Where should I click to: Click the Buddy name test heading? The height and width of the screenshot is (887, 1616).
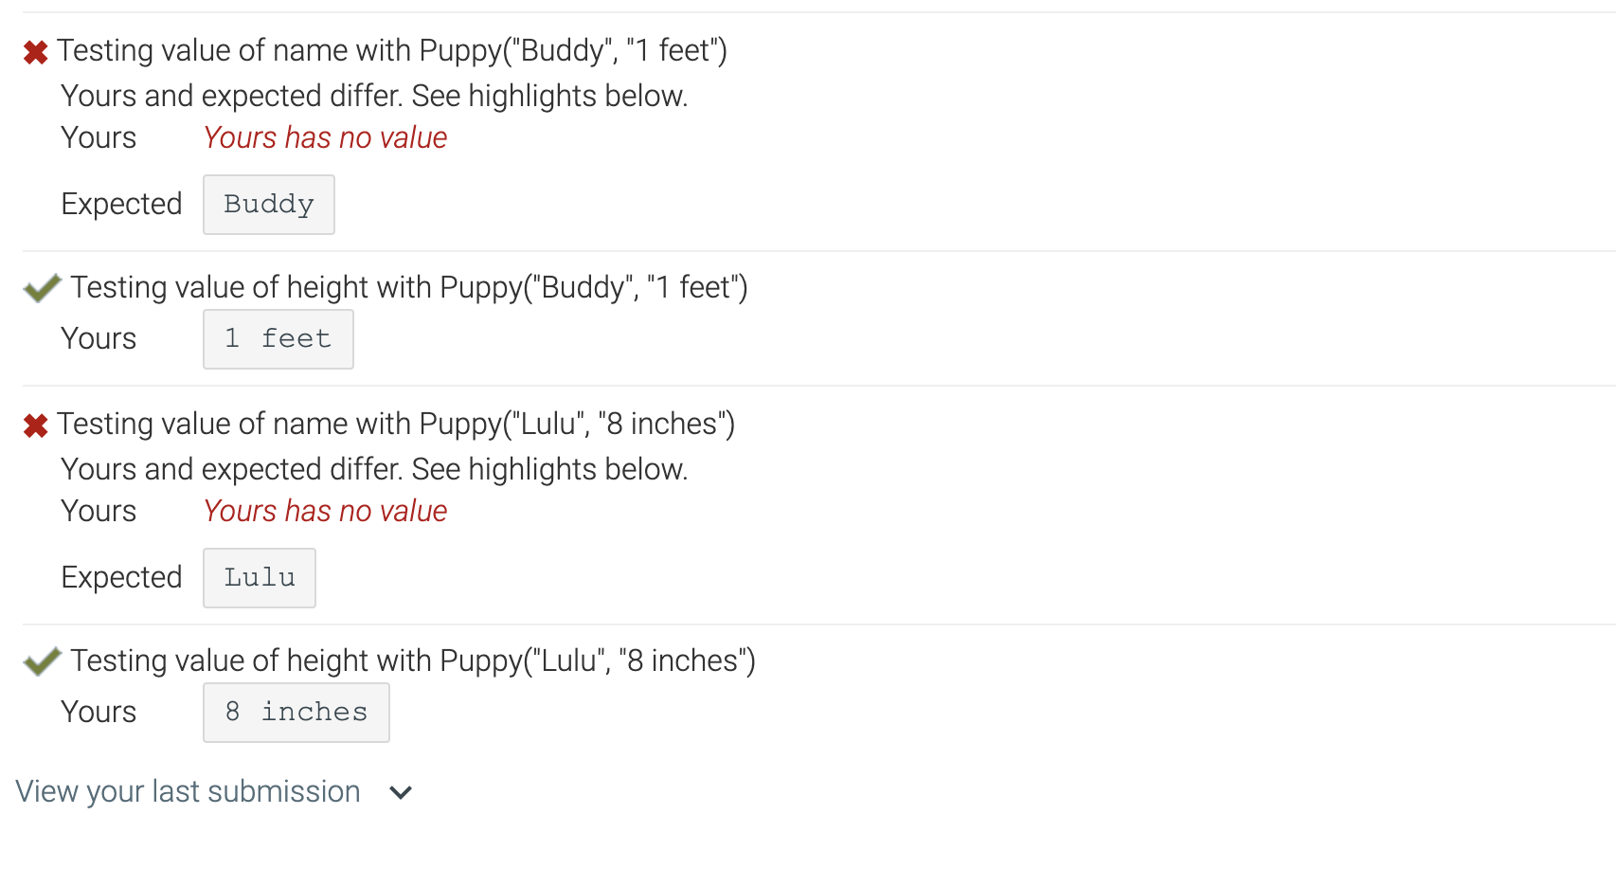coord(393,50)
